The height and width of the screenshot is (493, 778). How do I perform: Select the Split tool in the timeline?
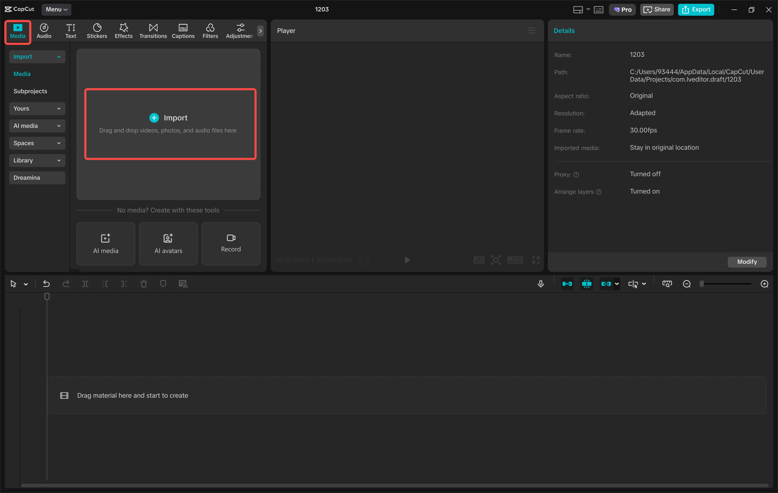click(86, 284)
